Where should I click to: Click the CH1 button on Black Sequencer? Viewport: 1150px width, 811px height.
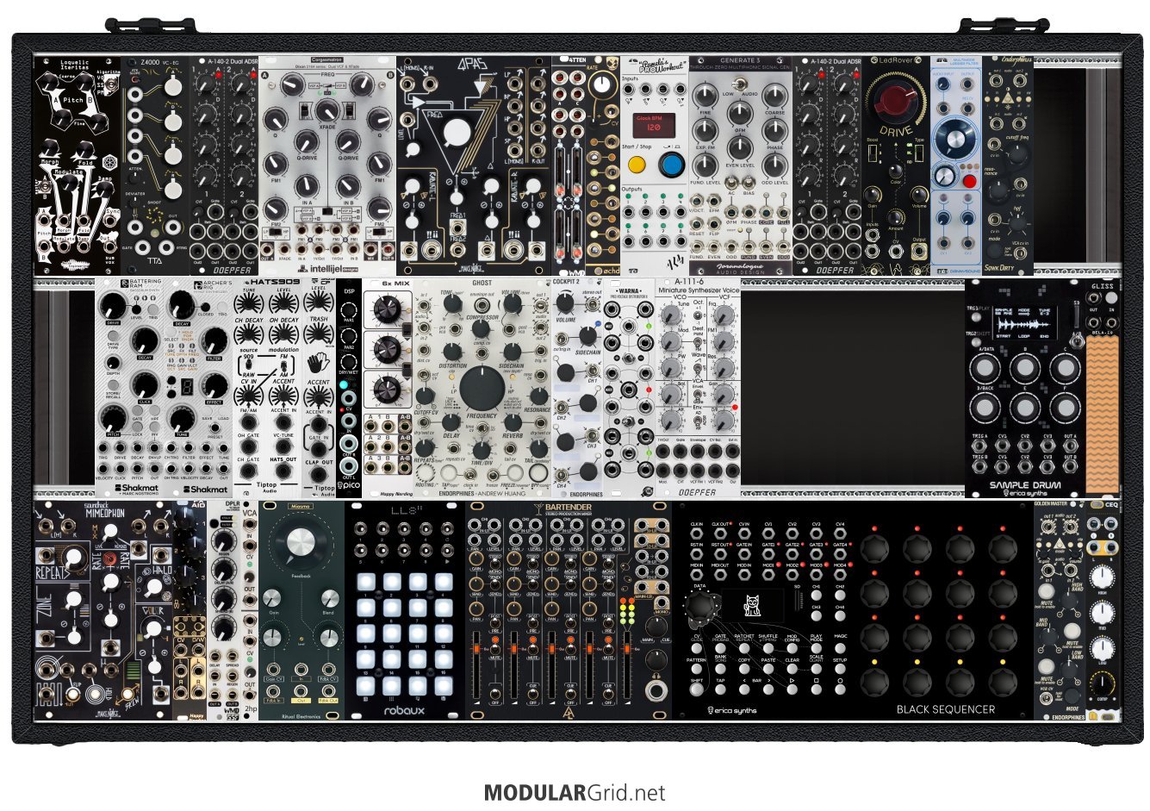[817, 595]
